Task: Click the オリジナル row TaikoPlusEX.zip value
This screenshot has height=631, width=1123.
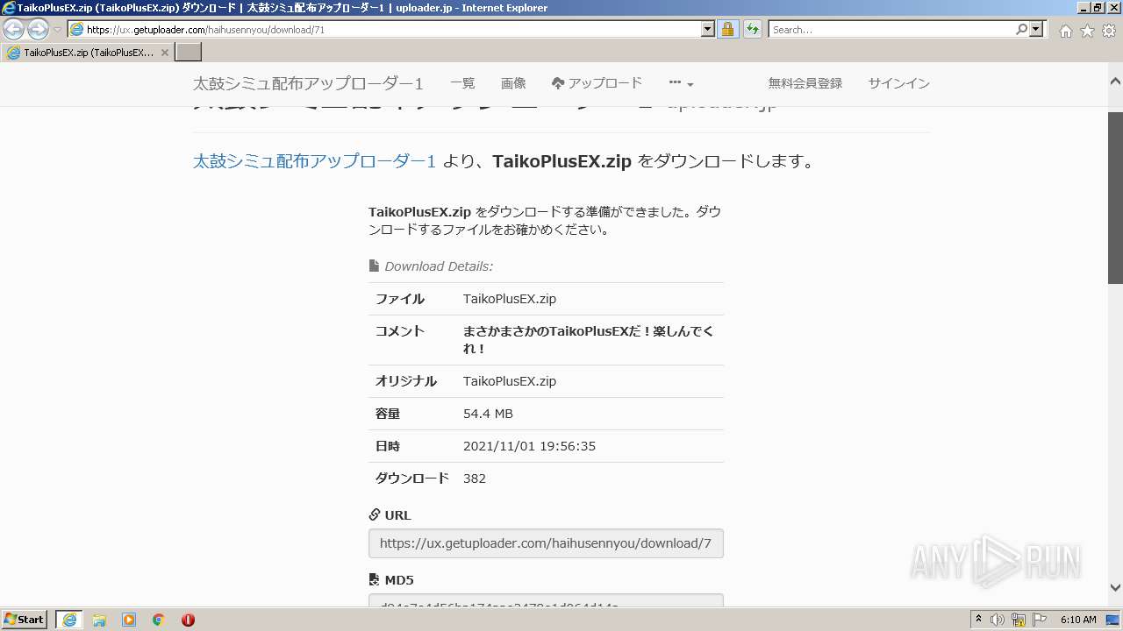Action: point(510,381)
